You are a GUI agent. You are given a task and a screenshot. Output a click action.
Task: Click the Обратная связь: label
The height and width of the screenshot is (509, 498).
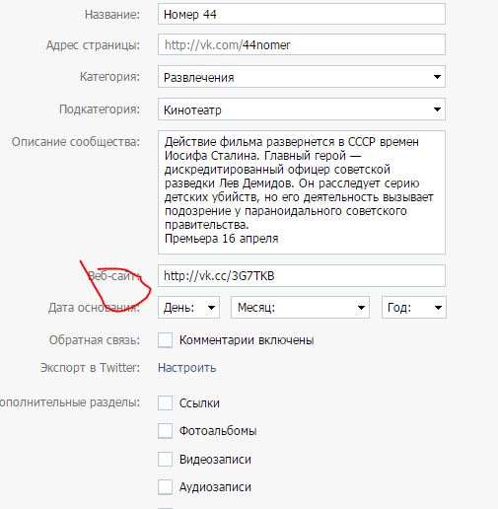click(95, 340)
